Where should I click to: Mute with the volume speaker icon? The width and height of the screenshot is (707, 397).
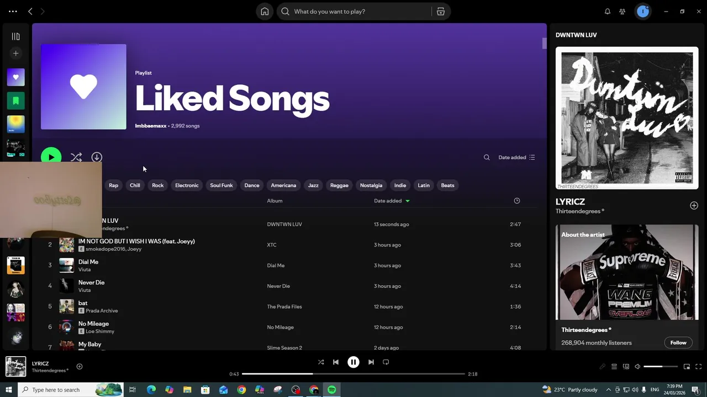click(637, 367)
